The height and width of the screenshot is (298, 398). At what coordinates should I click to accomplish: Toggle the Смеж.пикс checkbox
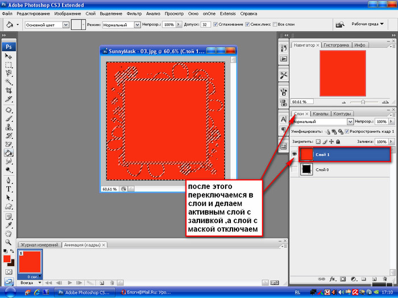click(x=247, y=24)
